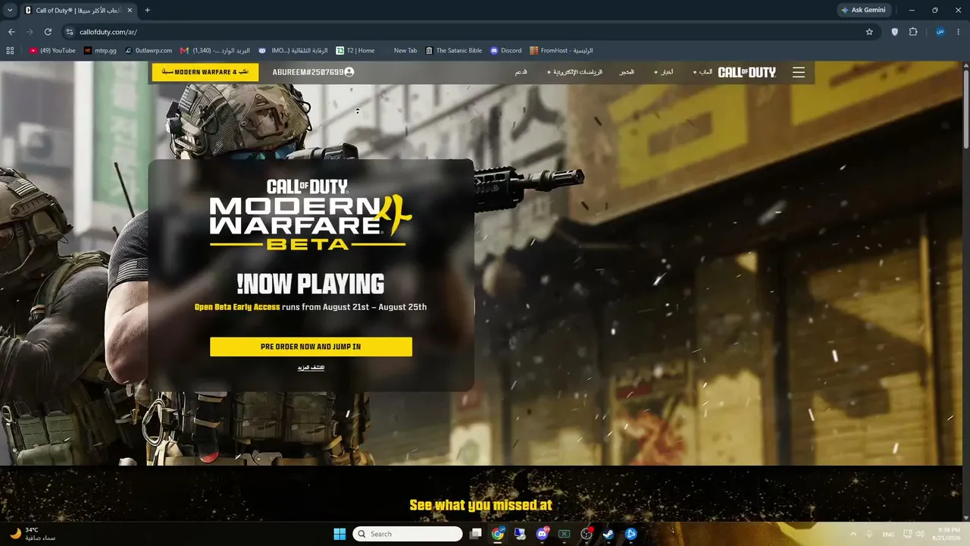The width and height of the screenshot is (970, 546).
Task: Go back using the browser back arrow
Action: pos(11,32)
